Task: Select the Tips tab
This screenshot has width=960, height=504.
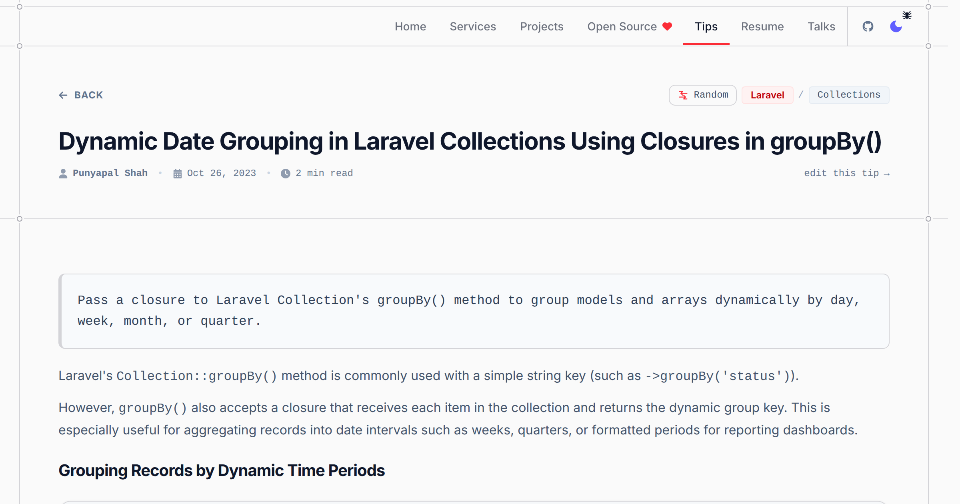Action: tap(706, 26)
